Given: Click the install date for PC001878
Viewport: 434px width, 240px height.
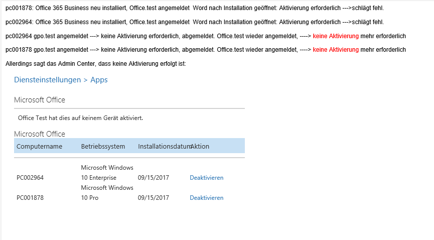Looking at the screenshot, I should (x=154, y=198).
